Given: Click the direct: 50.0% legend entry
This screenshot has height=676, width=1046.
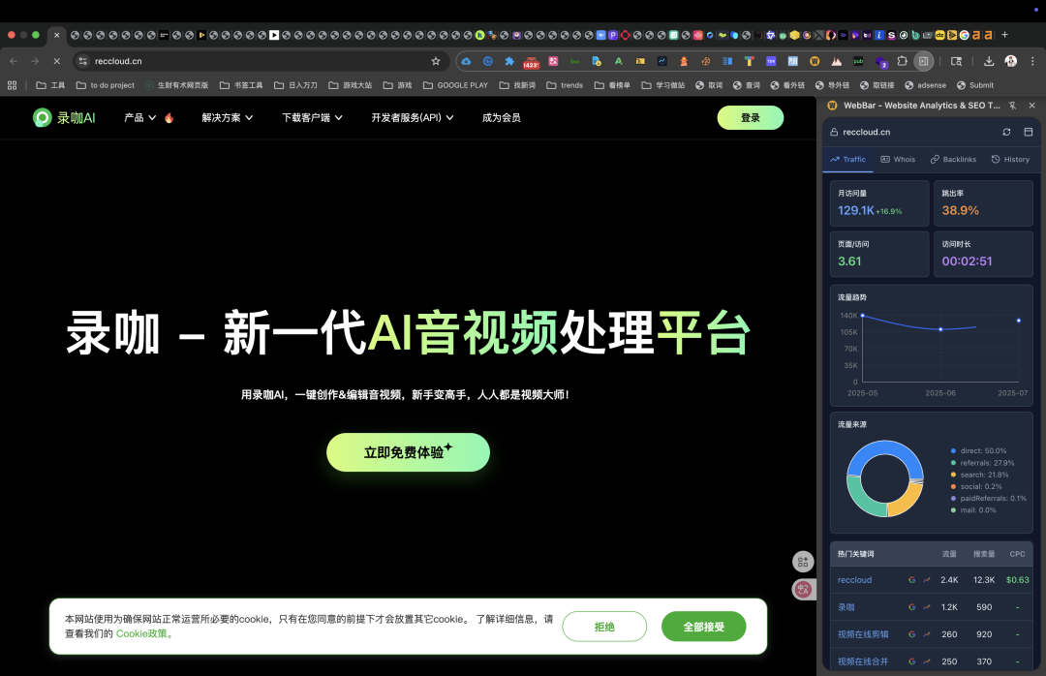Looking at the screenshot, I should [978, 451].
